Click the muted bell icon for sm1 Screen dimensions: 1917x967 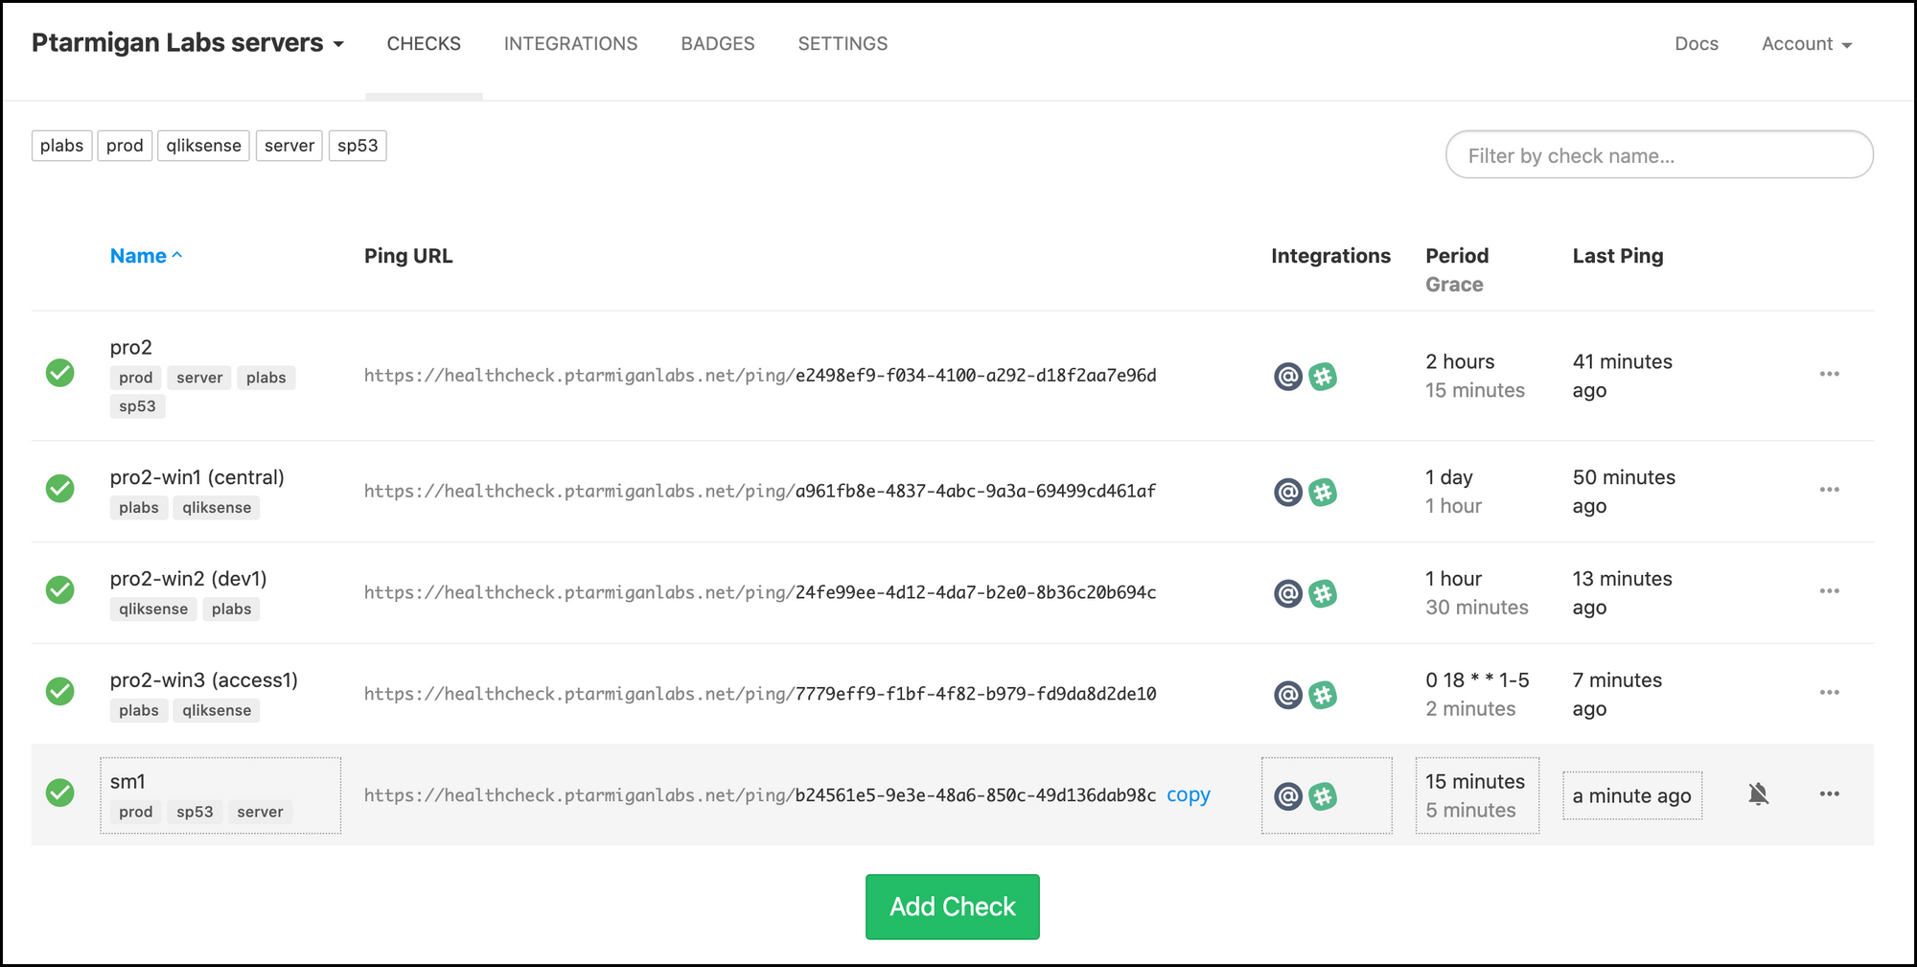click(x=1758, y=794)
